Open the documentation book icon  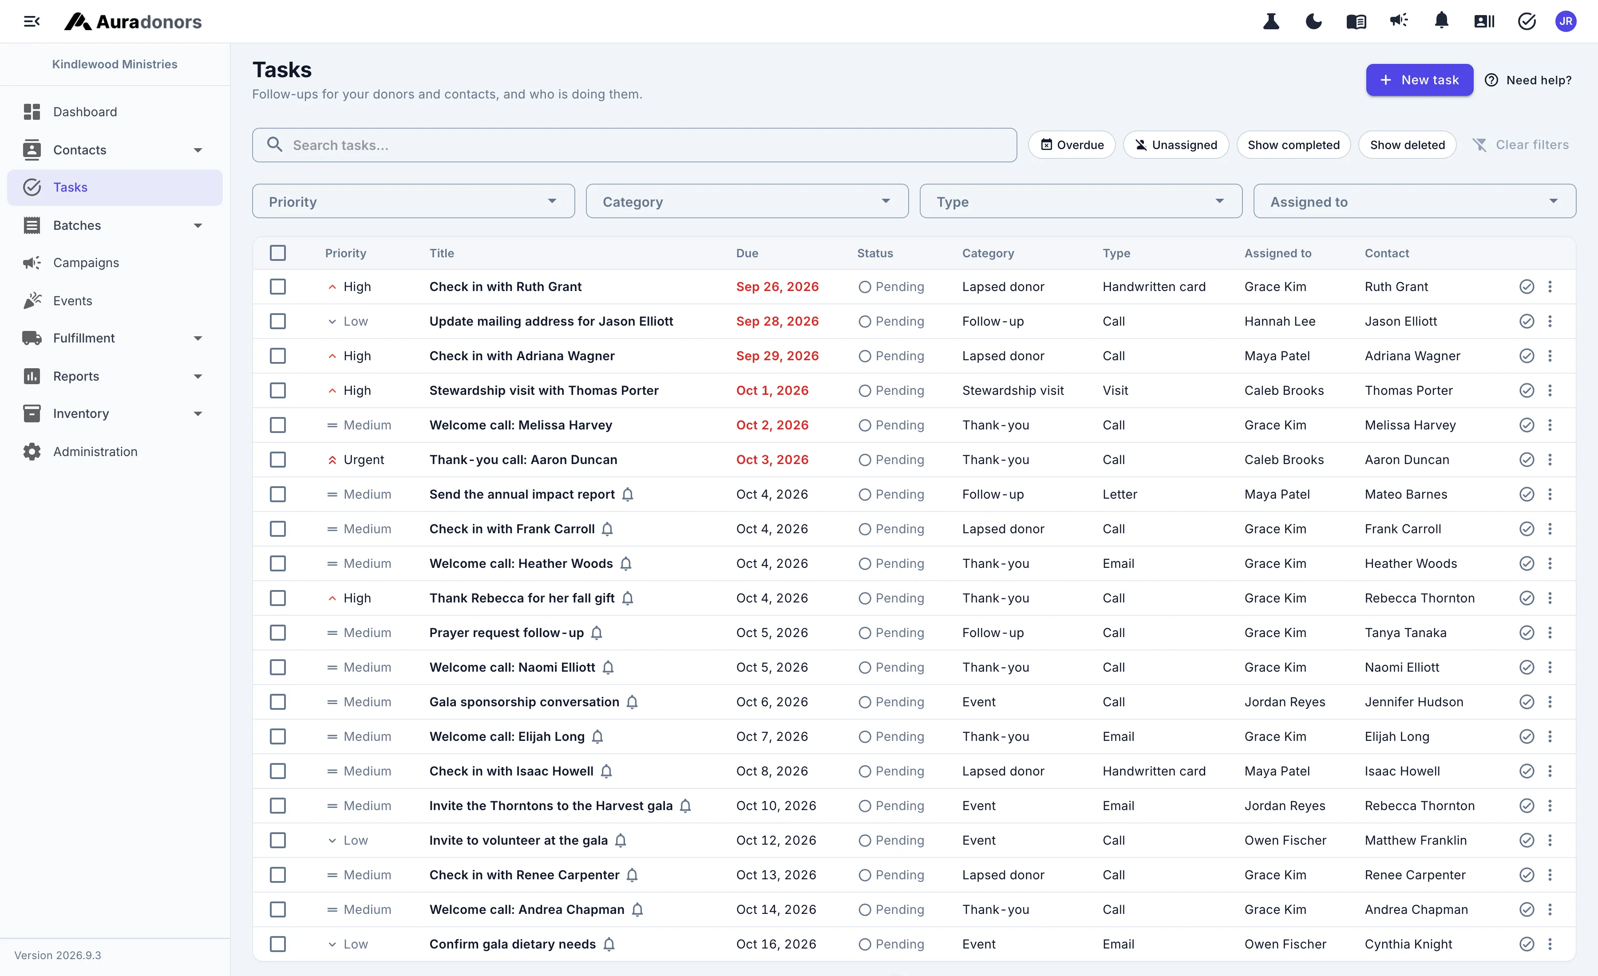click(1356, 21)
